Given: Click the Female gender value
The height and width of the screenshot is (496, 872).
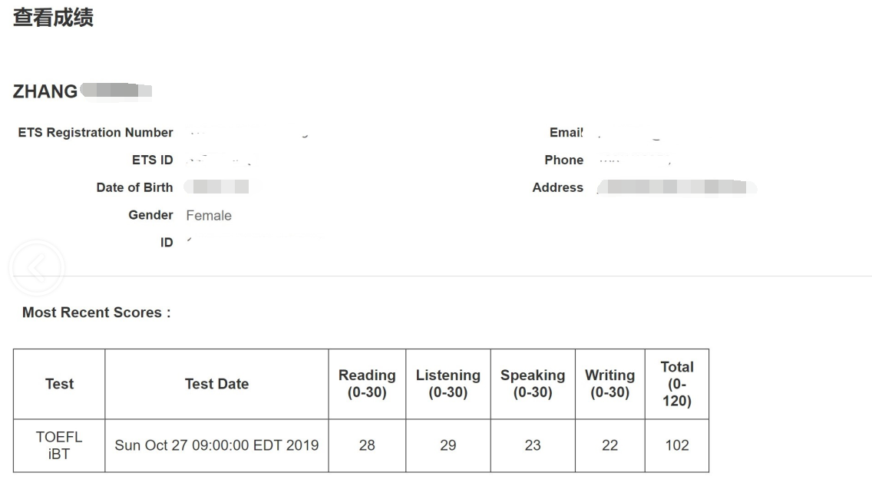Looking at the screenshot, I should [x=209, y=216].
